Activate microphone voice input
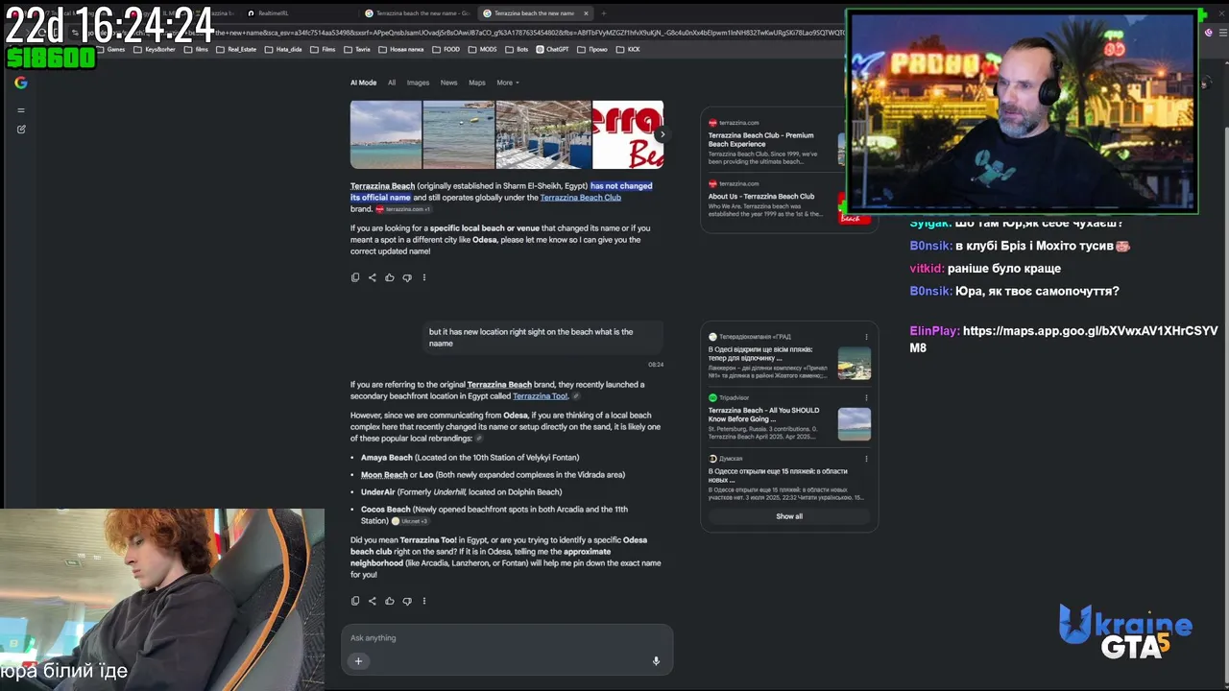1229x691 pixels. coord(657,660)
